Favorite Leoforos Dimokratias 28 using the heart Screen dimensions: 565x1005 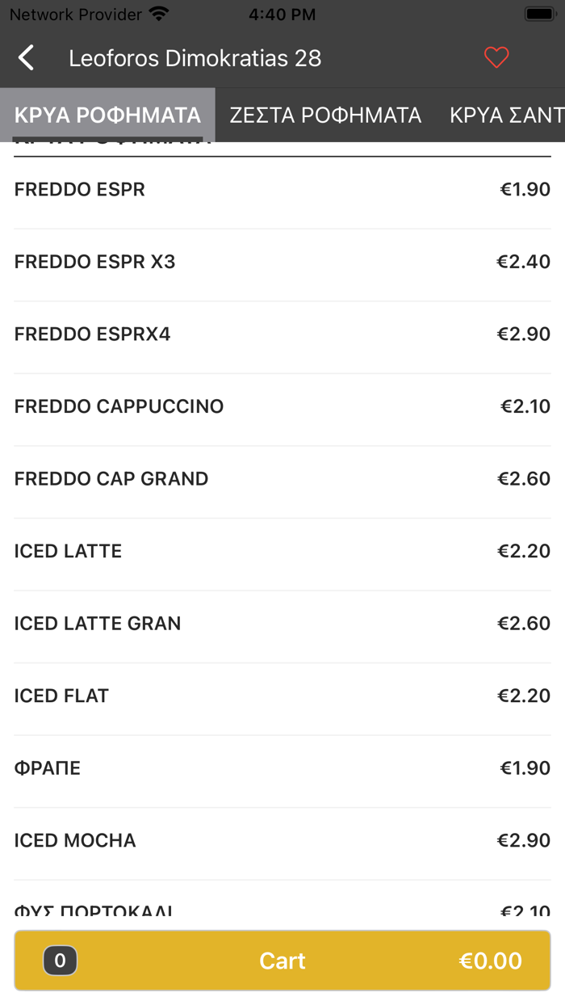pyautogui.click(x=496, y=57)
